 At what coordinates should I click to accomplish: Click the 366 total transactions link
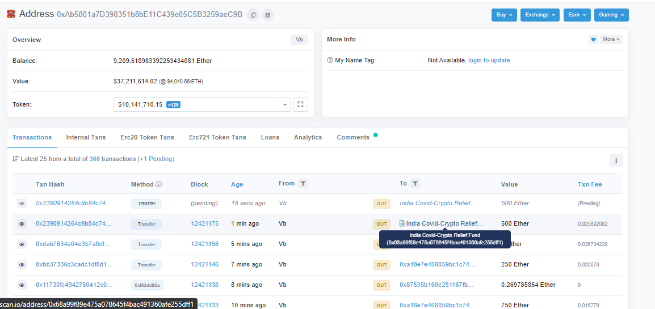click(94, 159)
